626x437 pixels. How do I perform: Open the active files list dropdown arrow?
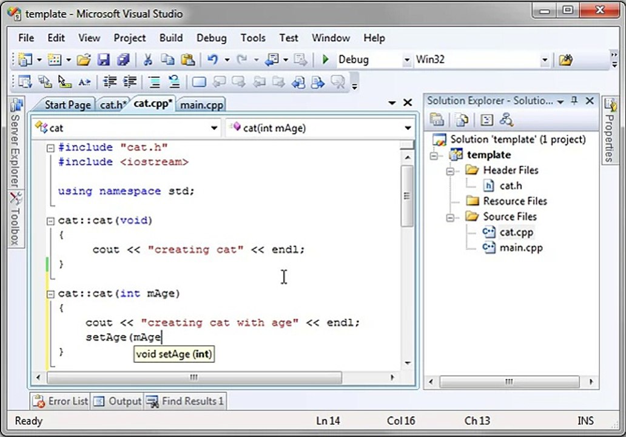click(392, 103)
